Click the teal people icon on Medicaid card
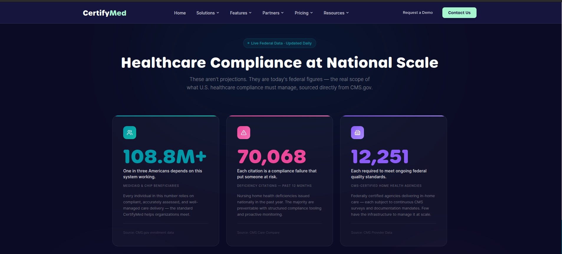The image size is (562, 254). (130, 133)
